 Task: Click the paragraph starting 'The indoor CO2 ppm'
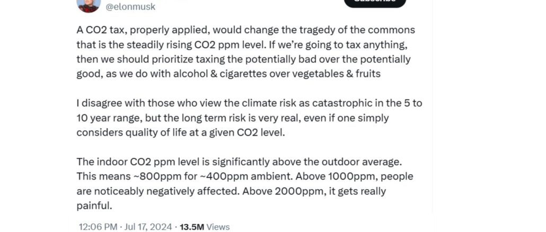click(244, 183)
